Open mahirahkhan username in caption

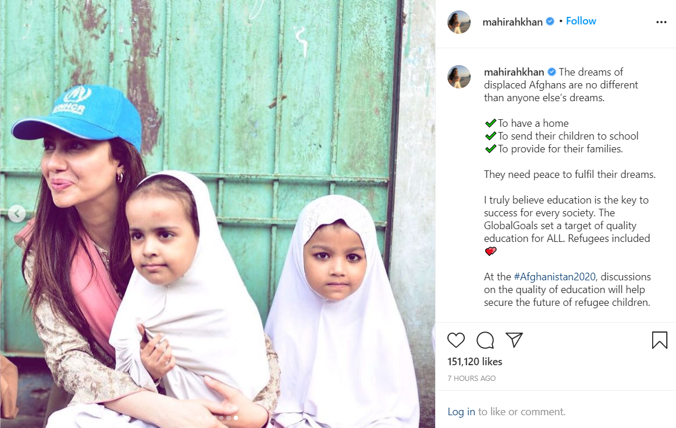point(514,72)
